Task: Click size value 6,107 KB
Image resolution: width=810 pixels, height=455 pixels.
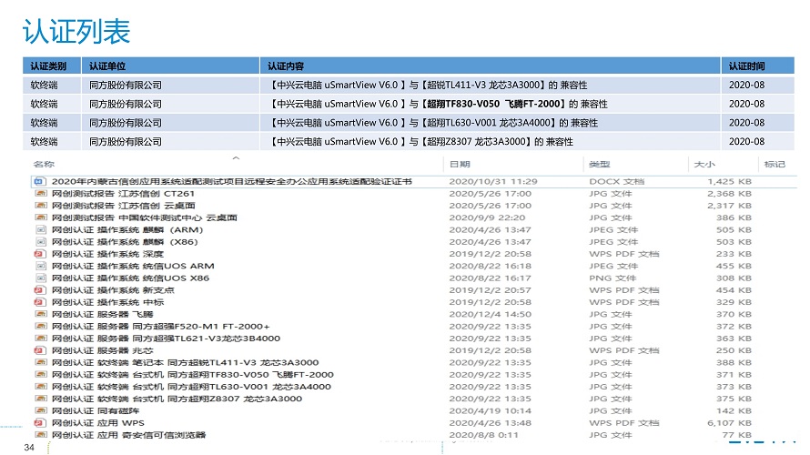Action: (729, 423)
